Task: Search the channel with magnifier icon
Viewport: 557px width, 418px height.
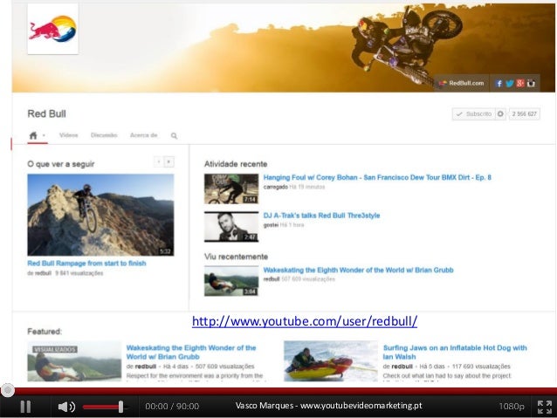Action: pyautogui.click(x=174, y=135)
